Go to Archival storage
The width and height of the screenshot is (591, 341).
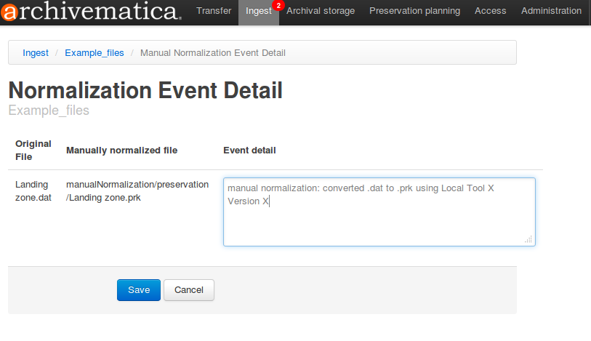321,12
